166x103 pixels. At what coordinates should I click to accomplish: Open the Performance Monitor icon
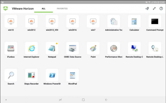114,48
